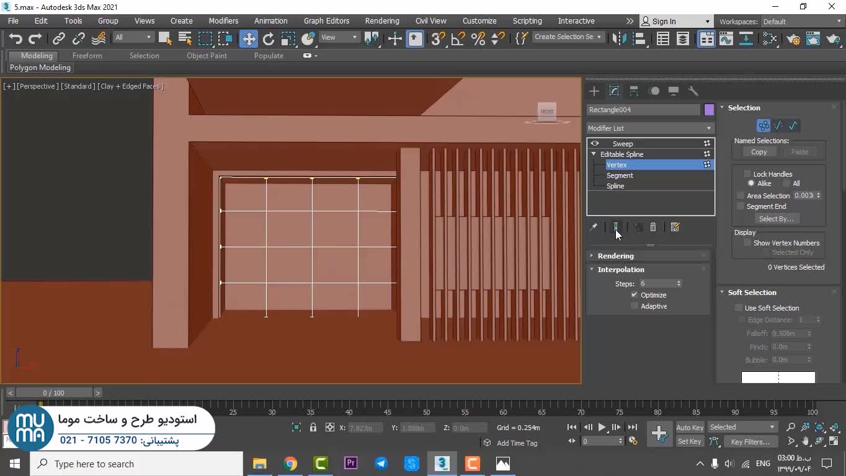The image size is (846, 476).
Task: Open the Hierarchy command panel tab
Action: 634,91
